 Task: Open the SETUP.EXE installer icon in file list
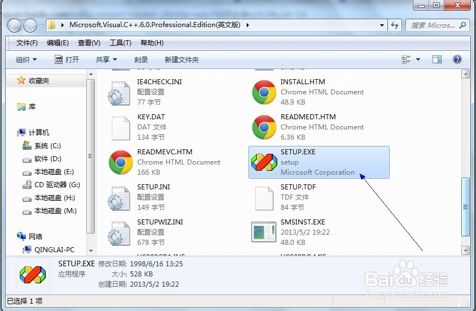(x=264, y=162)
